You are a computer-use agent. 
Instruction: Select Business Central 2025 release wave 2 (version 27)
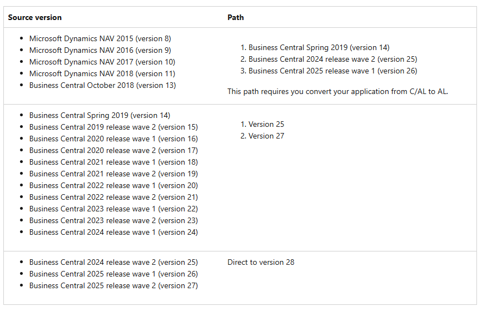(x=113, y=285)
